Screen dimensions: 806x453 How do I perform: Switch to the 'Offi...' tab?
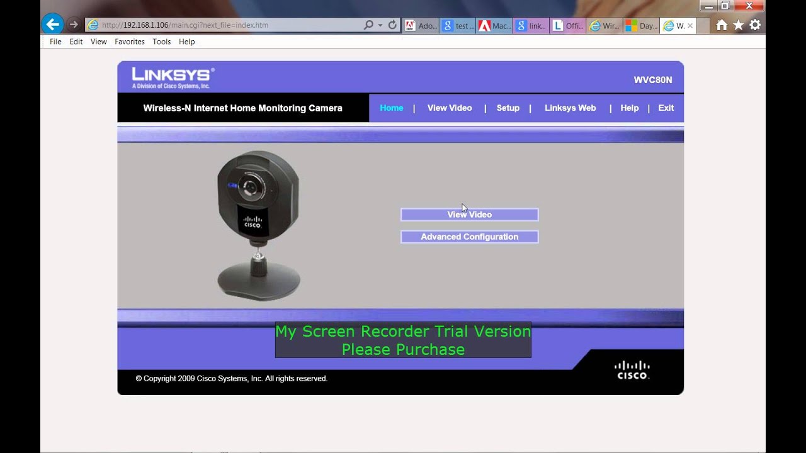[x=568, y=26]
